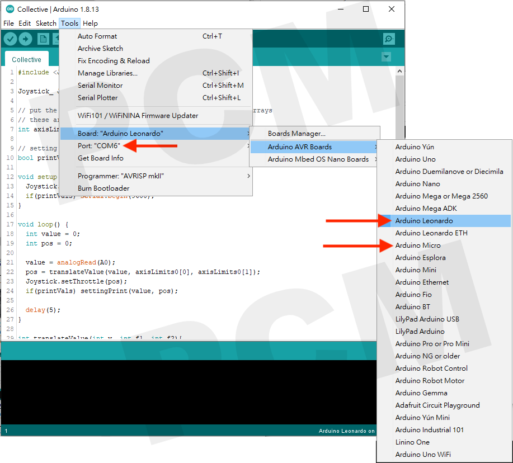Select the Collective sketch tab

[26, 59]
